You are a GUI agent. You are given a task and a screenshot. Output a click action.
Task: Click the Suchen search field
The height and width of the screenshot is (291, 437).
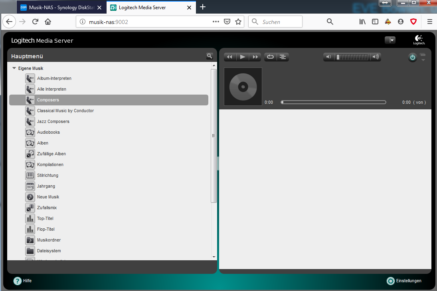coord(275,22)
